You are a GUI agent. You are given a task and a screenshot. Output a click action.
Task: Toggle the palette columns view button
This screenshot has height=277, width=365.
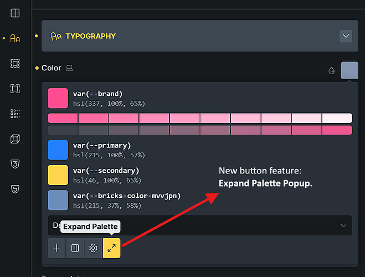point(75,248)
